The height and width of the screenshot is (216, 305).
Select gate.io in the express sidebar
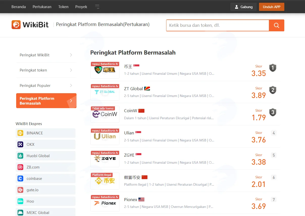(x=45, y=190)
